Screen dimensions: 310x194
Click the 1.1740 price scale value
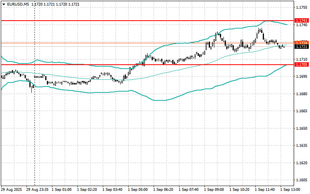click(302, 25)
